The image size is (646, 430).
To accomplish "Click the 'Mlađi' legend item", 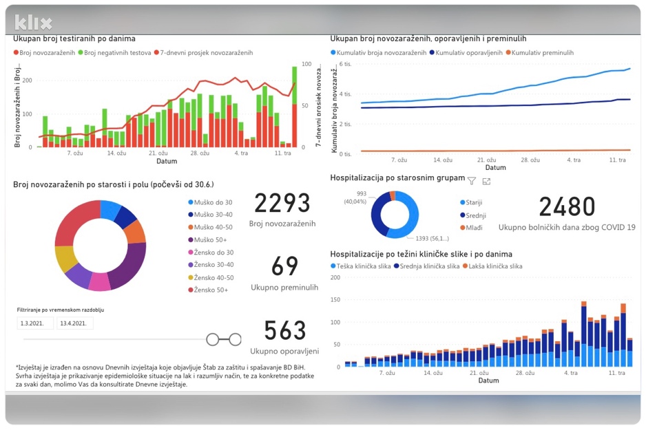I will [471, 228].
